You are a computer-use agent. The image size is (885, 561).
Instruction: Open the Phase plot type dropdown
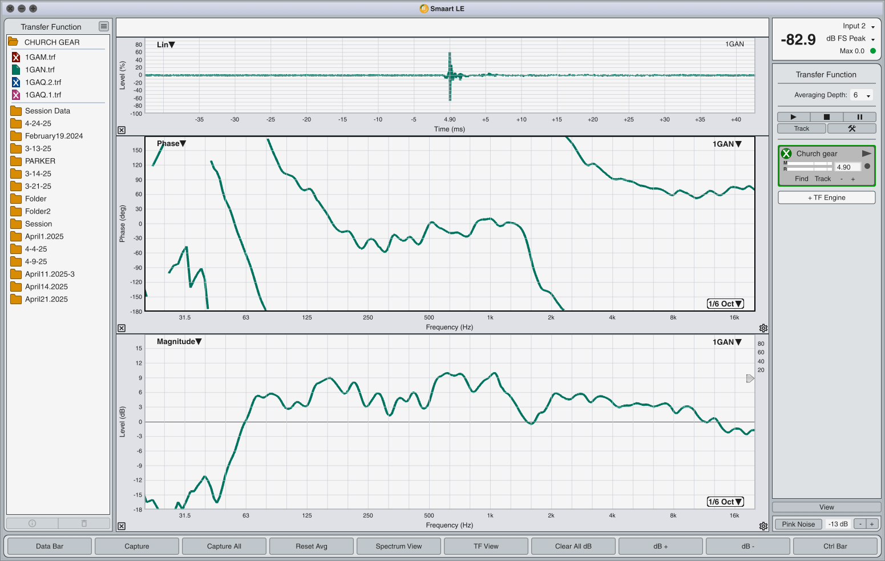172,144
